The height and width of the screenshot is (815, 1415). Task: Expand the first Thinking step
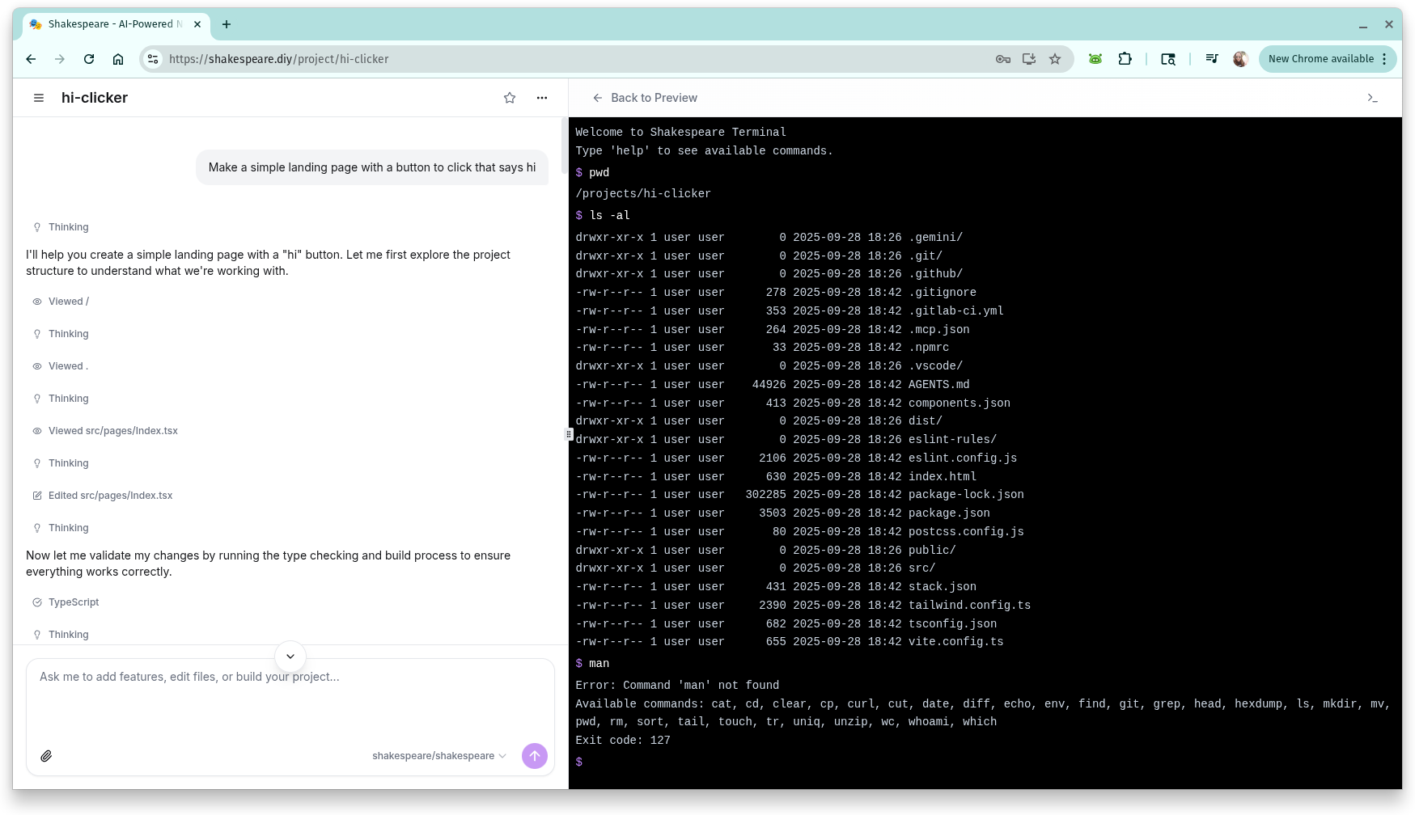click(x=68, y=226)
